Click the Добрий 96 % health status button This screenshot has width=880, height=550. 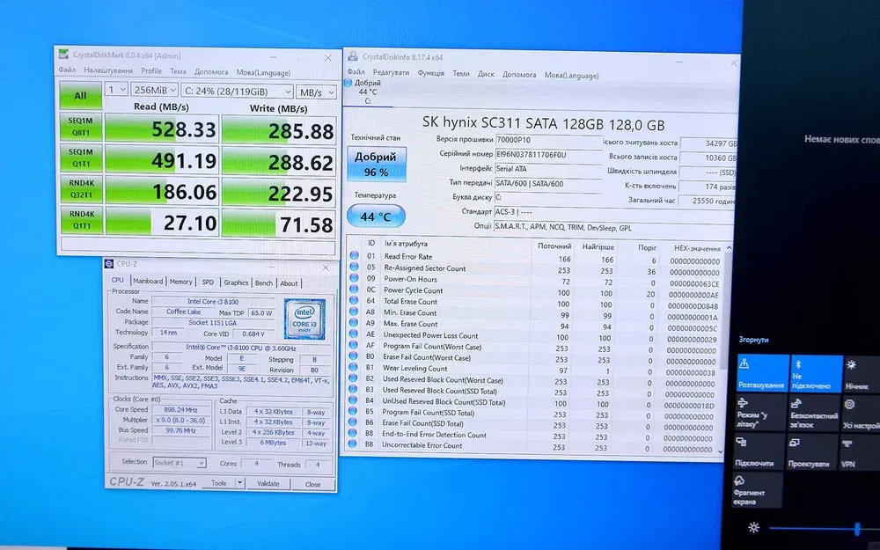point(376,164)
